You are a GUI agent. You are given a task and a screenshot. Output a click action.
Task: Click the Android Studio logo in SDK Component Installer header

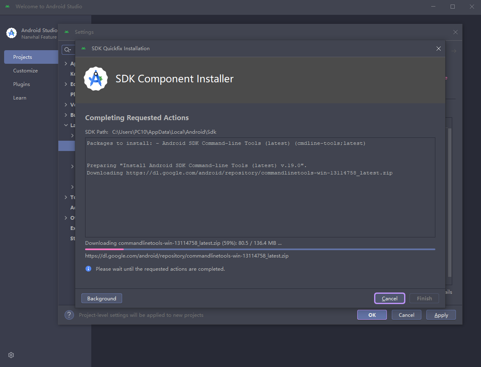pos(95,79)
